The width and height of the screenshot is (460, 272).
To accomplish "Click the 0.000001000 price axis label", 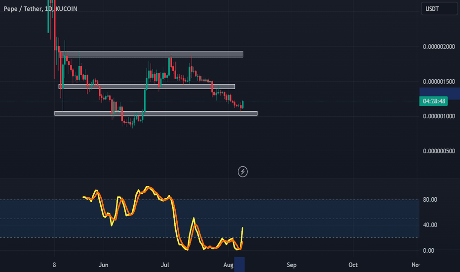I will [x=439, y=116].
